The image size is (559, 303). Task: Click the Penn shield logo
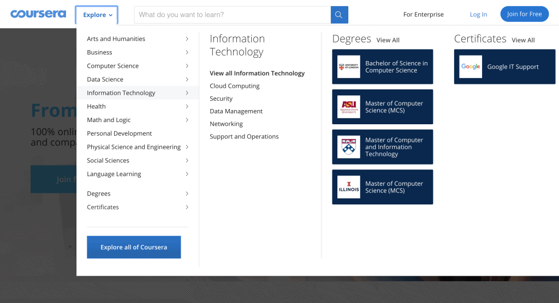[x=349, y=147]
